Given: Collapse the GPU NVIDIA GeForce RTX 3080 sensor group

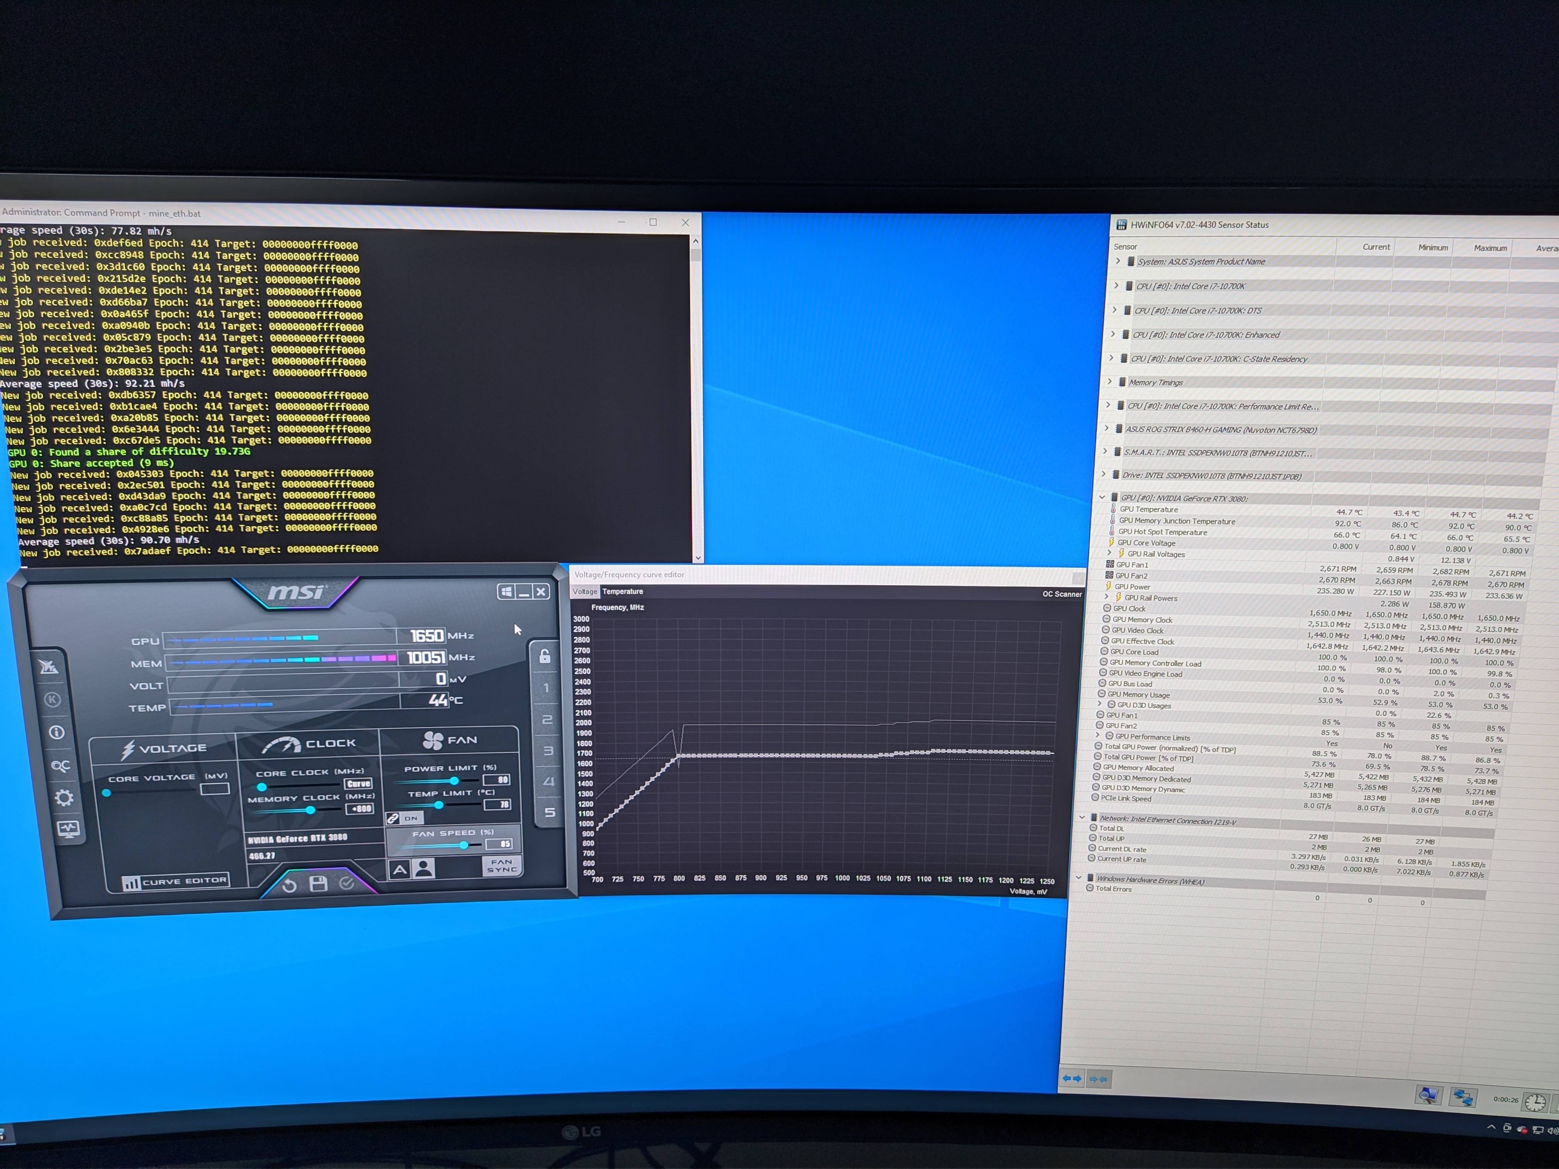Looking at the screenshot, I should pyautogui.click(x=1102, y=498).
